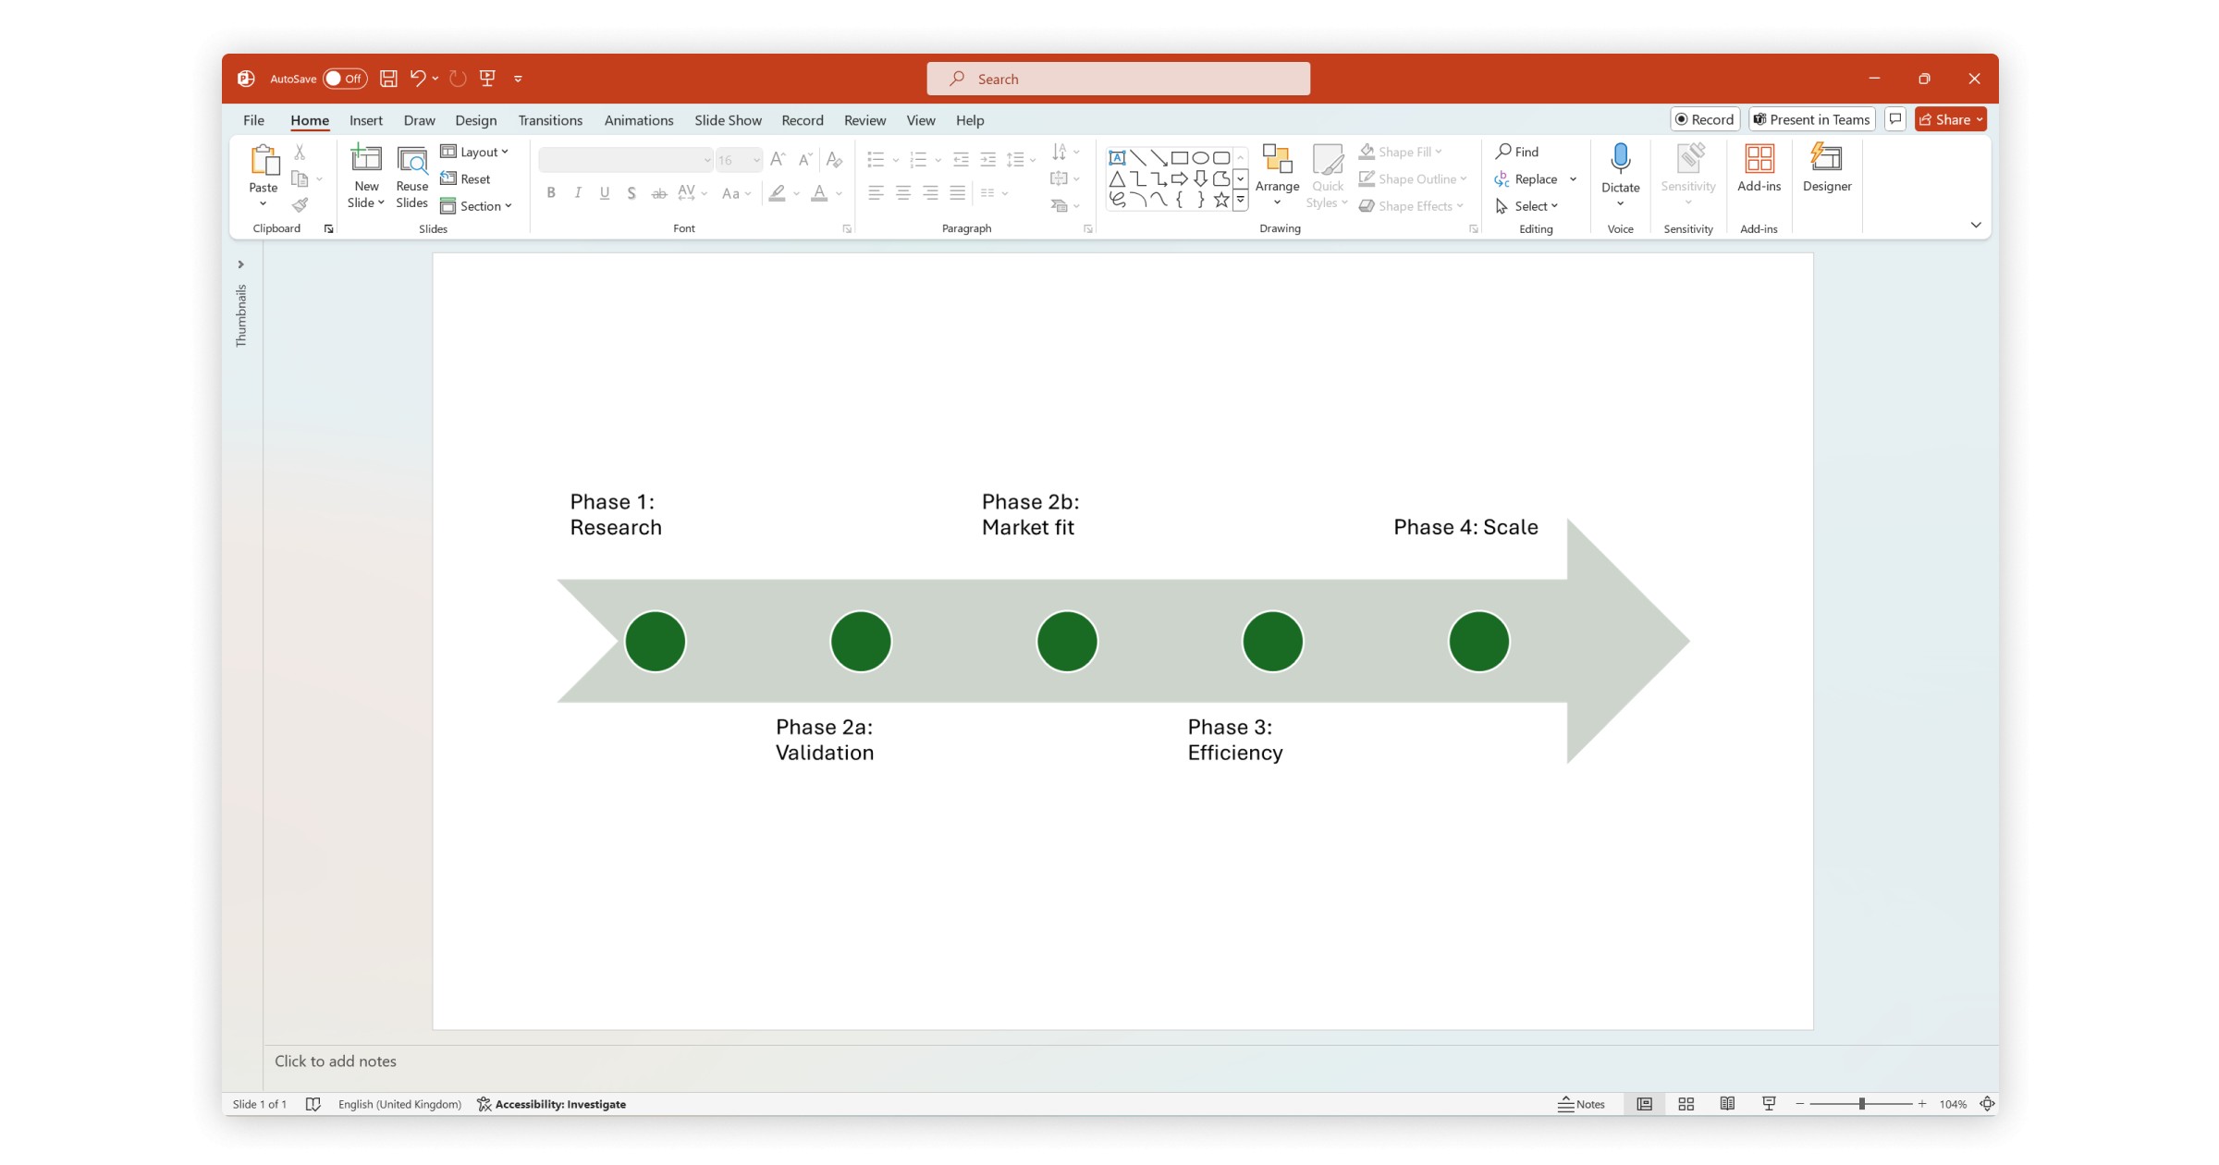Click the Cut scissors icon
This screenshot has width=2219, height=1165.
point(300,152)
